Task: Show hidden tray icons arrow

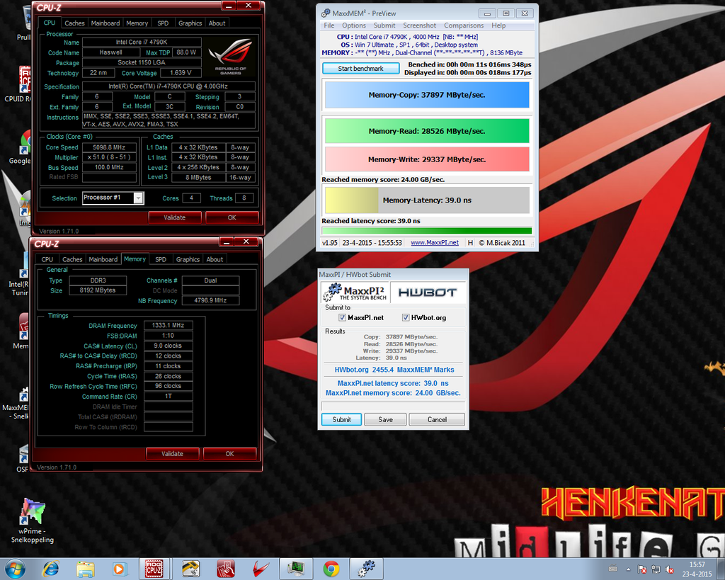Action: pyautogui.click(x=628, y=569)
